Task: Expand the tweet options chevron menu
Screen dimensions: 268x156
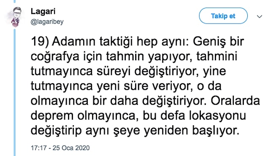Action: [260, 16]
